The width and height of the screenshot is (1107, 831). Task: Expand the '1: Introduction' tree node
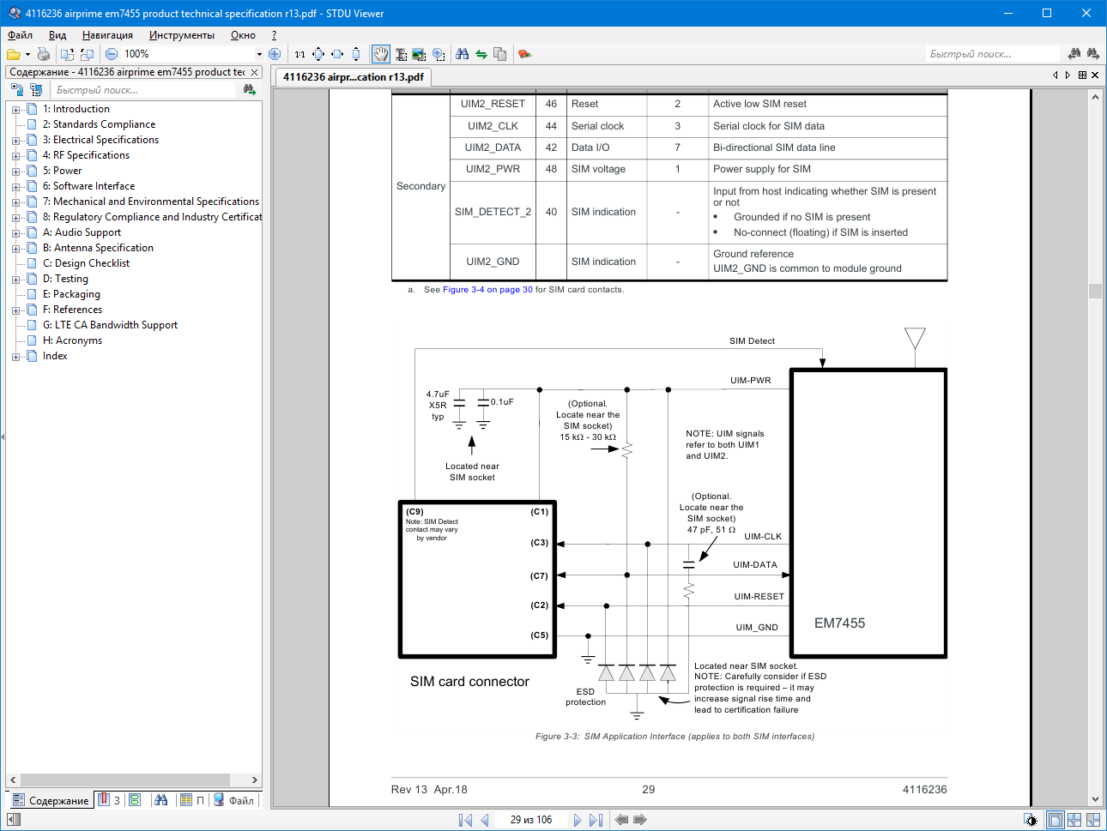(15, 110)
